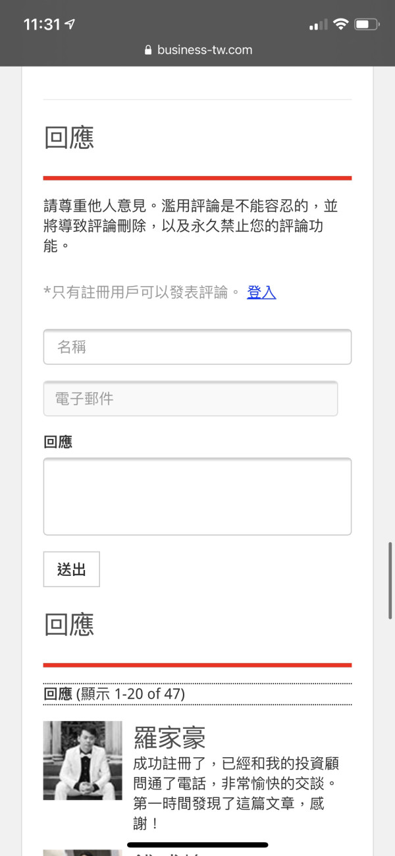The height and width of the screenshot is (856, 395).
Task: Tap the padlock icon beside the URL
Action: pos(147,50)
